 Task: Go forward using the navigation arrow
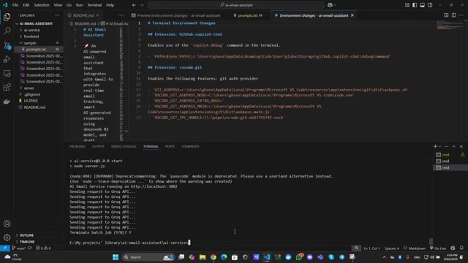pyautogui.click(x=142, y=5)
